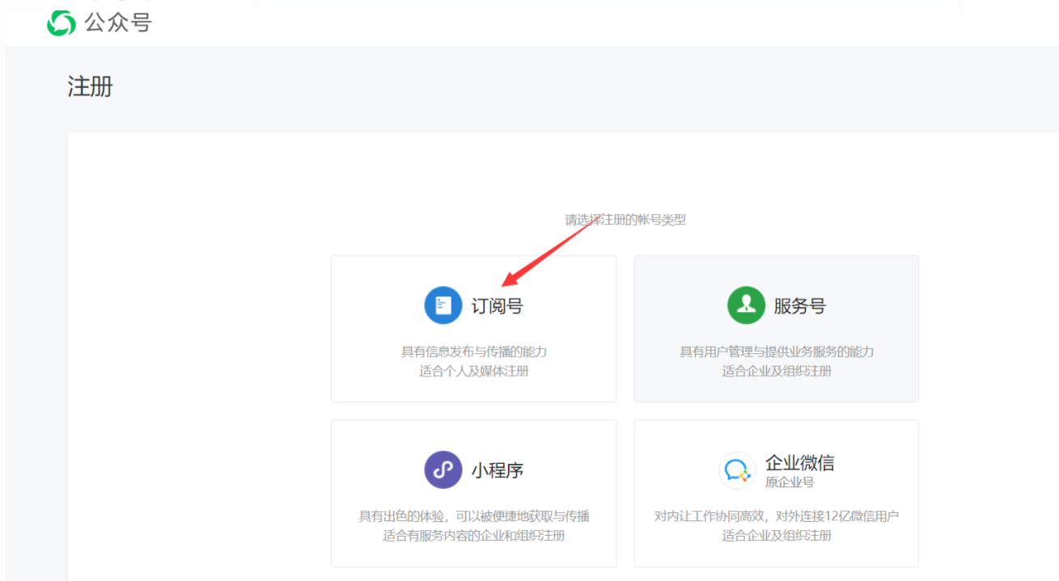The image size is (1059, 581).
Task: Select the 小程序 account type card
Action: pos(473,493)
